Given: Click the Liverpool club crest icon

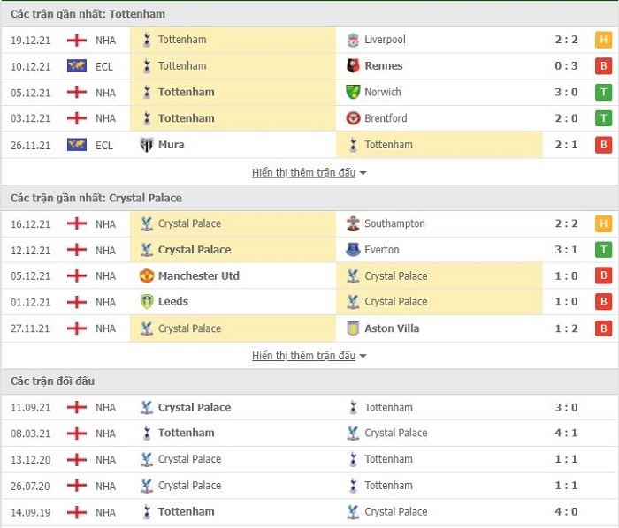Looking at the screenshot, I should pos(353,40).
